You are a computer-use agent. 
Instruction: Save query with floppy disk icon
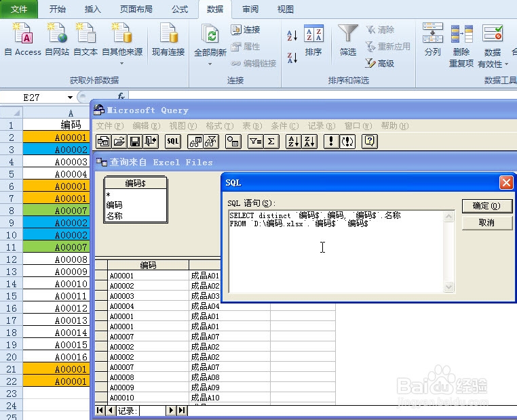135,142
